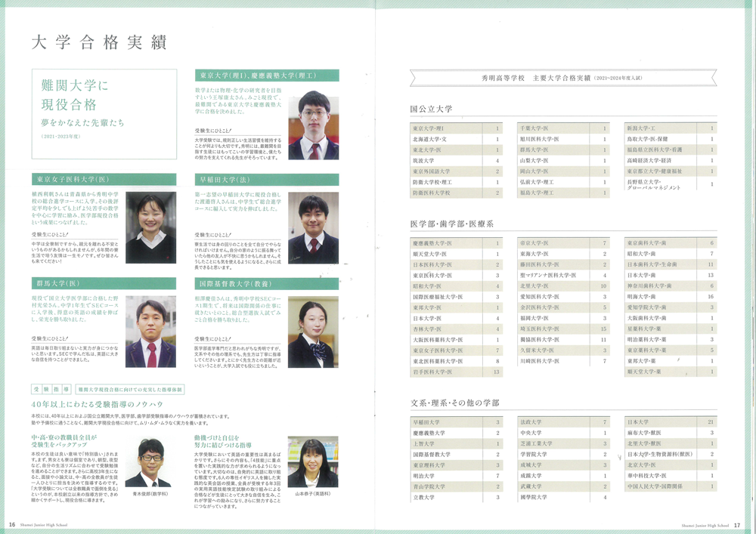Viewport: 756px width, 534px height.
Task: Click the table row '北海道大学・文'
Action: point(456,139)
